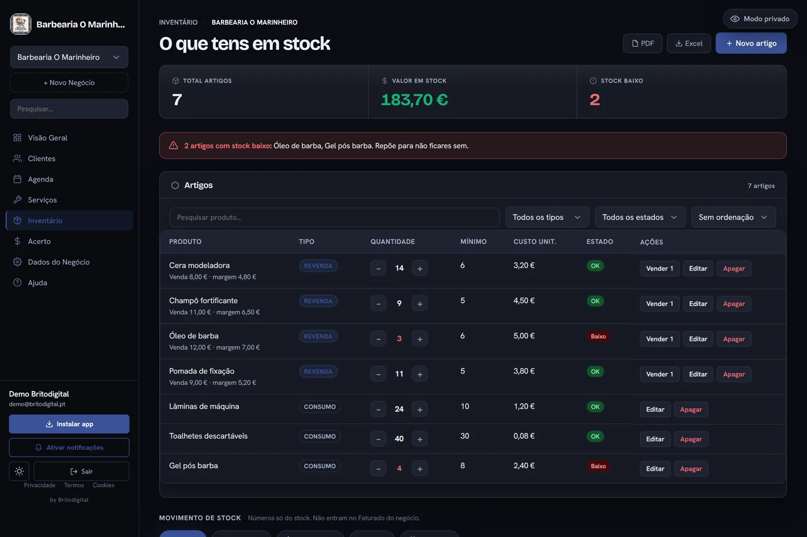Open the Todos os tipos filter dropdown
Screen dimensions: 807x537
(x=547, y=217)
